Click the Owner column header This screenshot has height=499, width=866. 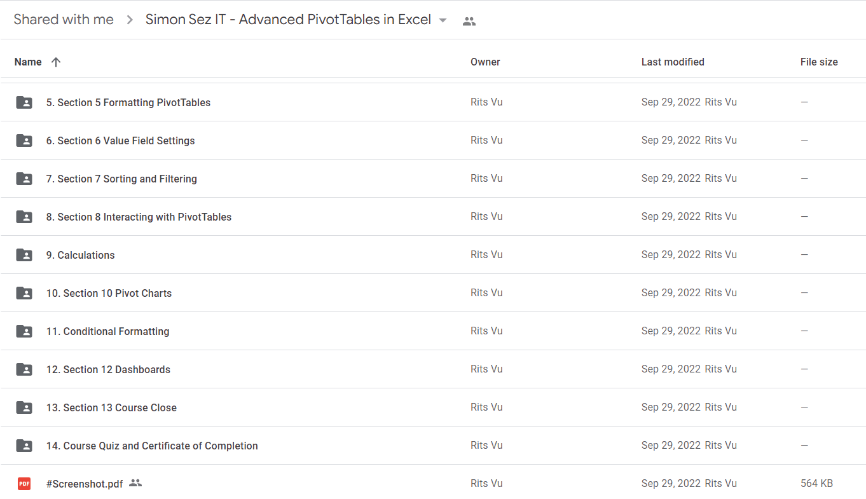pyautogui.click(x=485, y=62)
